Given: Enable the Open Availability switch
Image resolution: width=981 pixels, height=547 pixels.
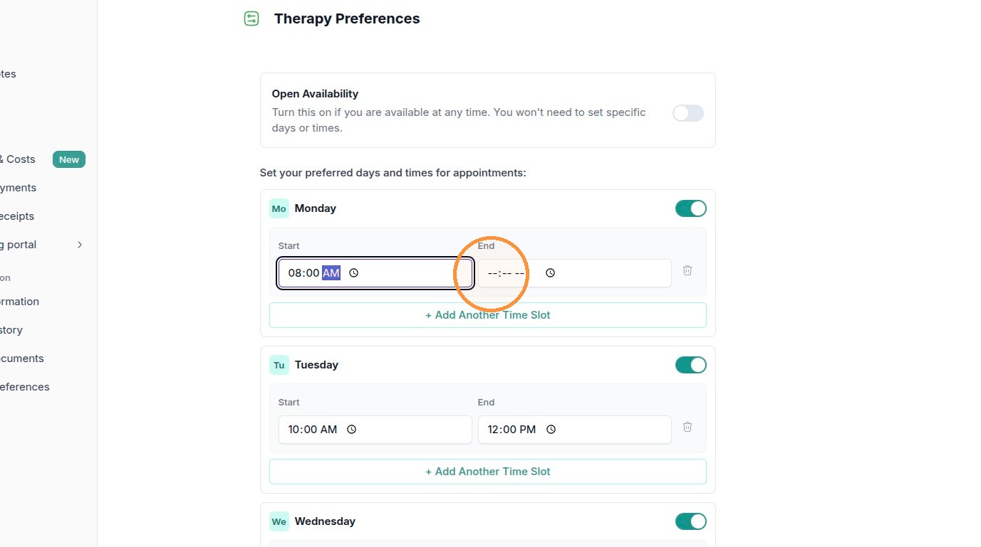Looking at the screenshot, I should pyautogui.click(x=688, y=113).
